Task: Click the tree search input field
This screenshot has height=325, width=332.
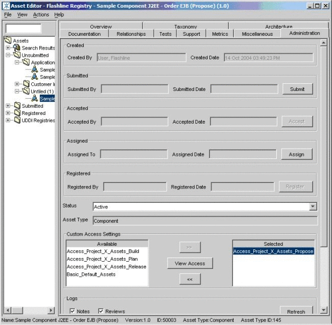Action: click(x=23, y=29)
